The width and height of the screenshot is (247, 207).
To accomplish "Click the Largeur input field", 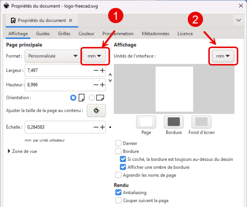I will 59,70.
